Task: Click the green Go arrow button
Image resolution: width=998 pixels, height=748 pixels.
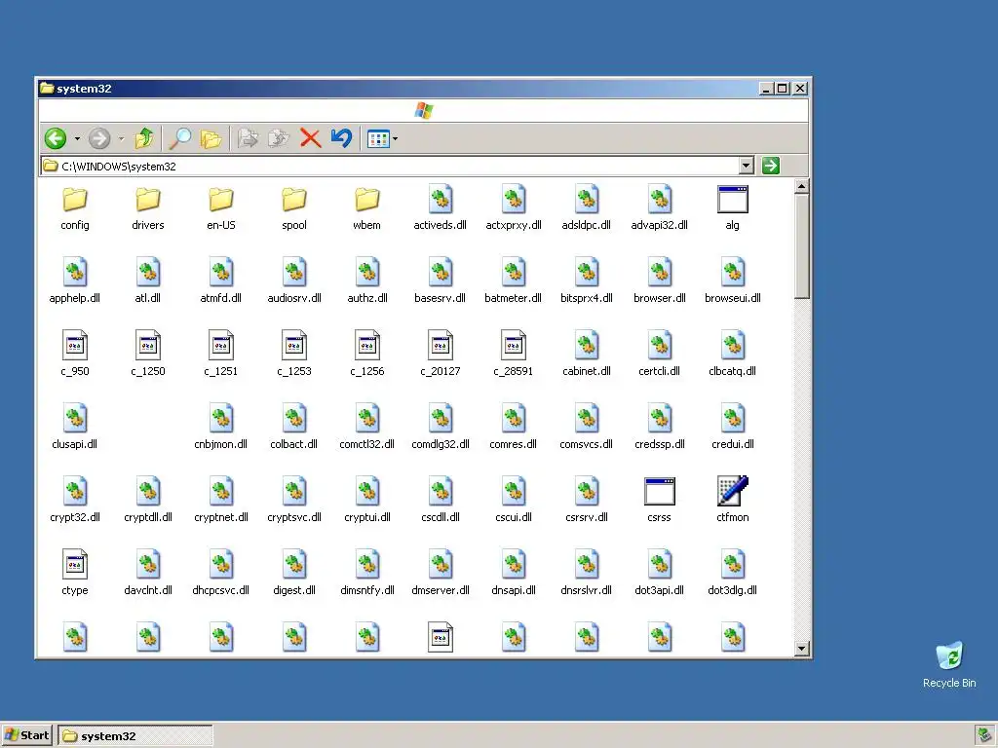Action: point(771,166)
